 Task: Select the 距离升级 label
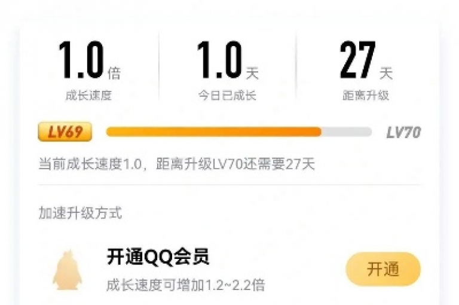click(366, 96)
